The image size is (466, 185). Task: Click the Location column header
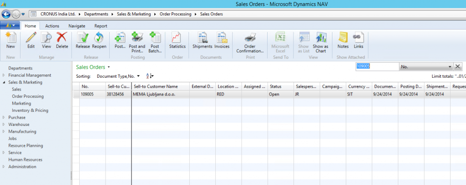tap(228, 86)
